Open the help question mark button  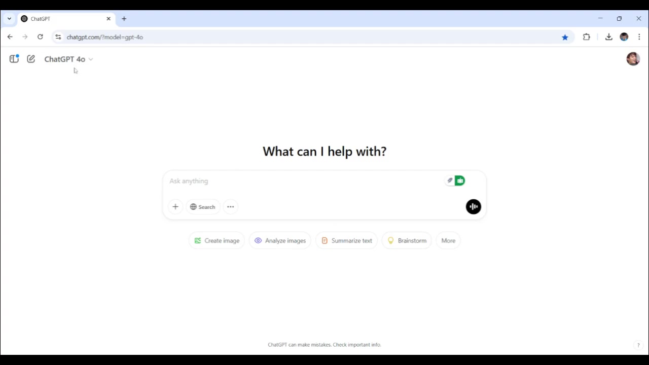point(638,345)
